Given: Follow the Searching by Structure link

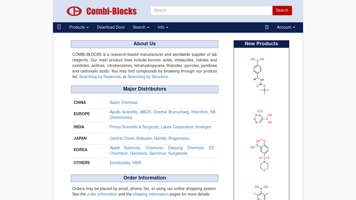Looking at the screenshot, I should point(148,76).
